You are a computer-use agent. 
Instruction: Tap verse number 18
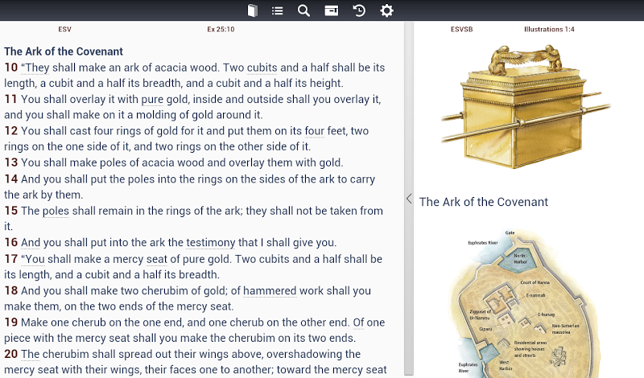click(11, 290)
